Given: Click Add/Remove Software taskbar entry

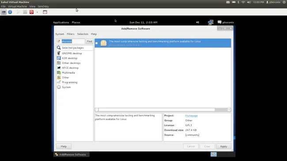Looking at the screenshot, I should tap(72, 154).
